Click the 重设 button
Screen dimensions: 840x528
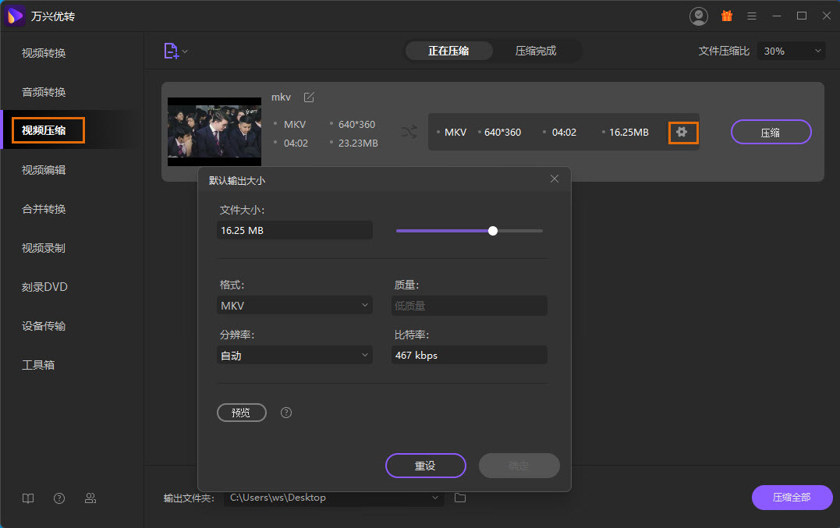coord(425,466)
